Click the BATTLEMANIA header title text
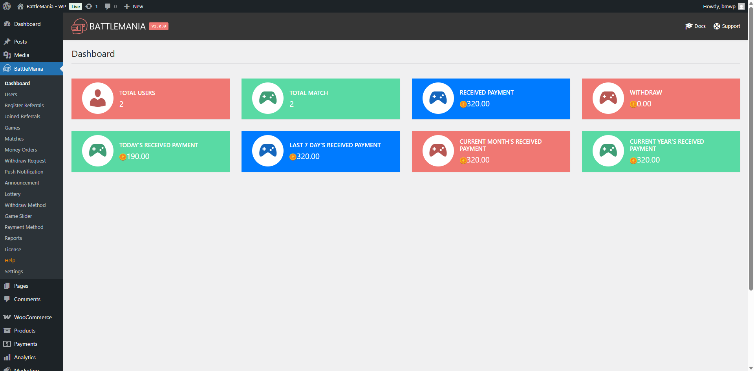The image size is (754, 371). pos(117,26)
